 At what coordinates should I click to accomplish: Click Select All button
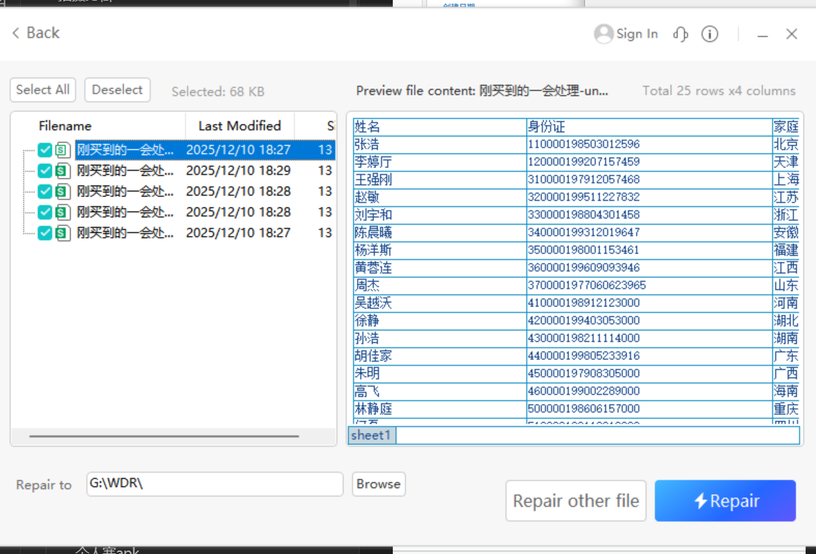43,89
